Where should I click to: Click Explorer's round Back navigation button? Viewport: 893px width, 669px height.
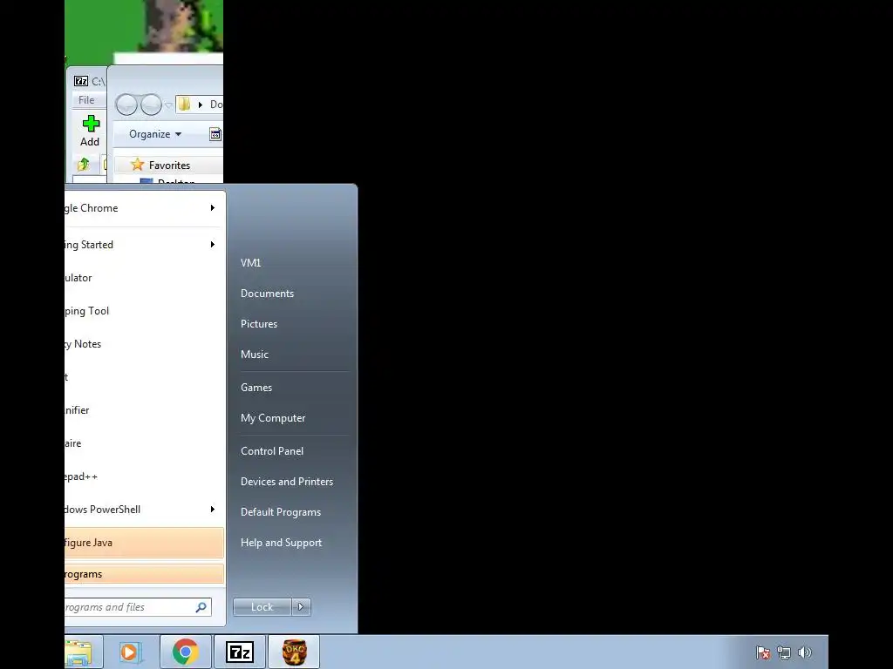click(x=126, y=105)
